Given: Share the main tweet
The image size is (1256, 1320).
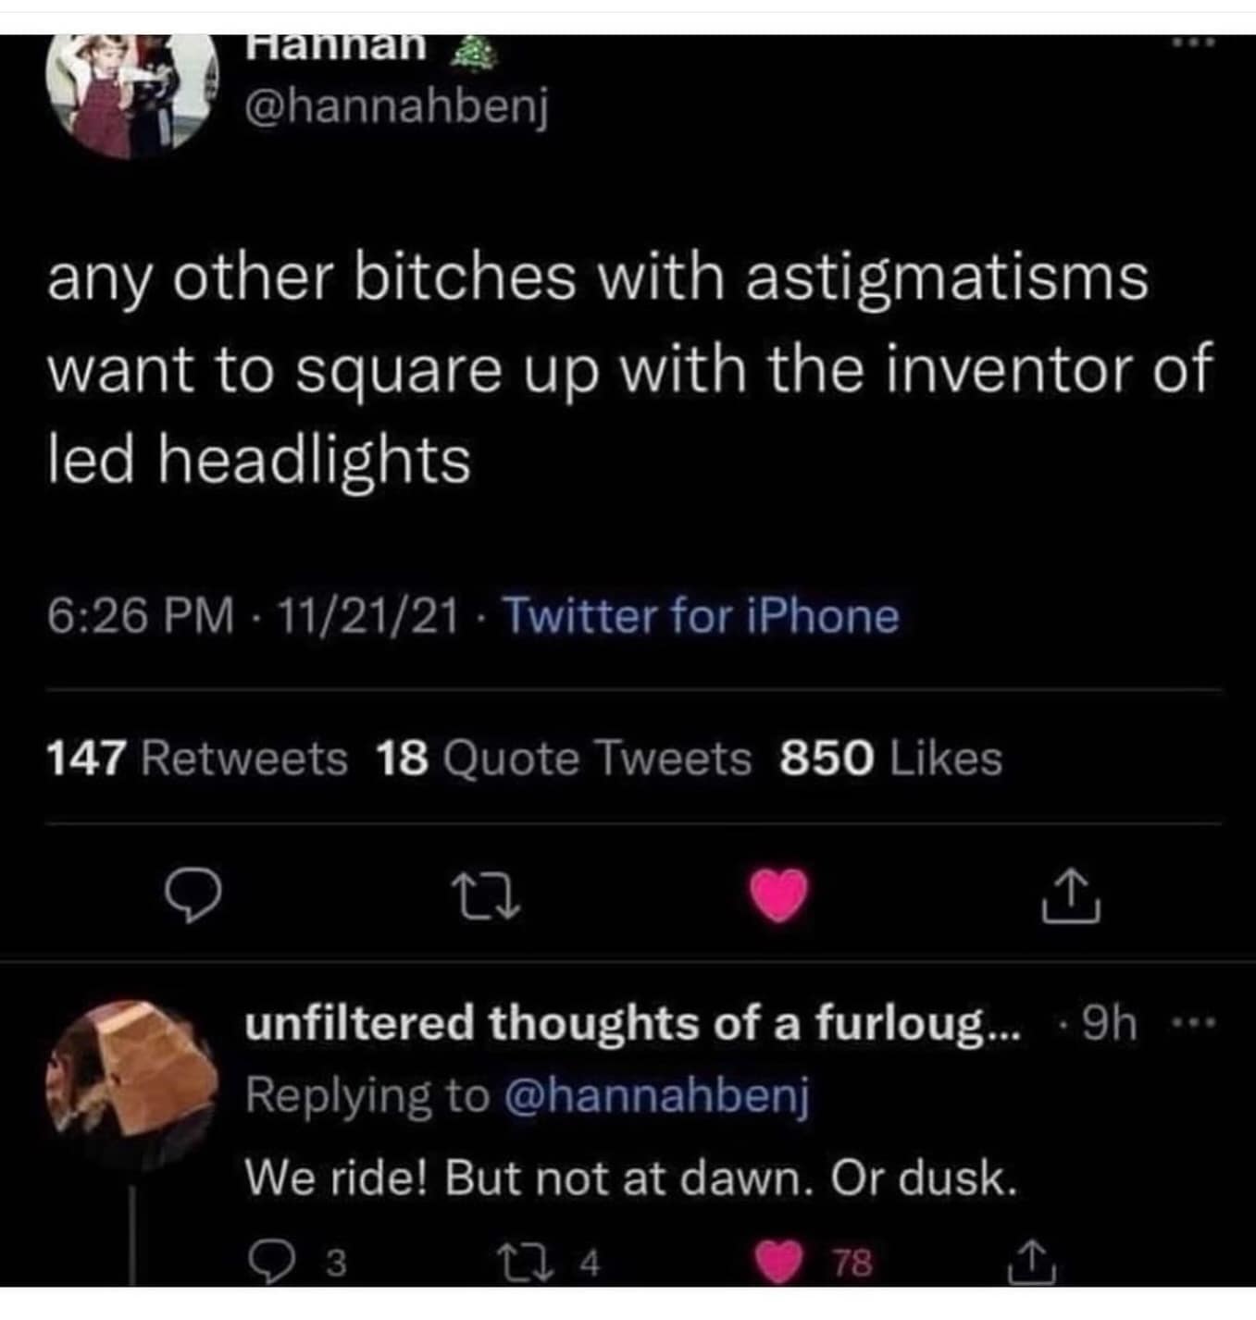Looking at the screenshot, I should [1071, 897].
